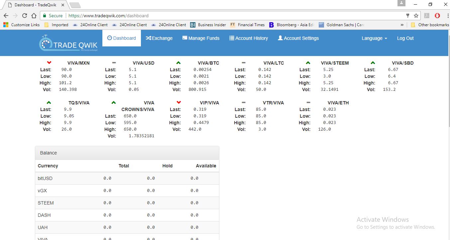Click neutral dash icon for VTR/VIVA
This screenshot has height=240, width=450.
click(x=243, y=102)
